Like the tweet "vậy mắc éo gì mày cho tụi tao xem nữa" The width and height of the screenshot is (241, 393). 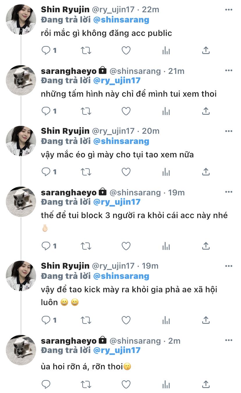pyautogui.click(x=126, y=172)
